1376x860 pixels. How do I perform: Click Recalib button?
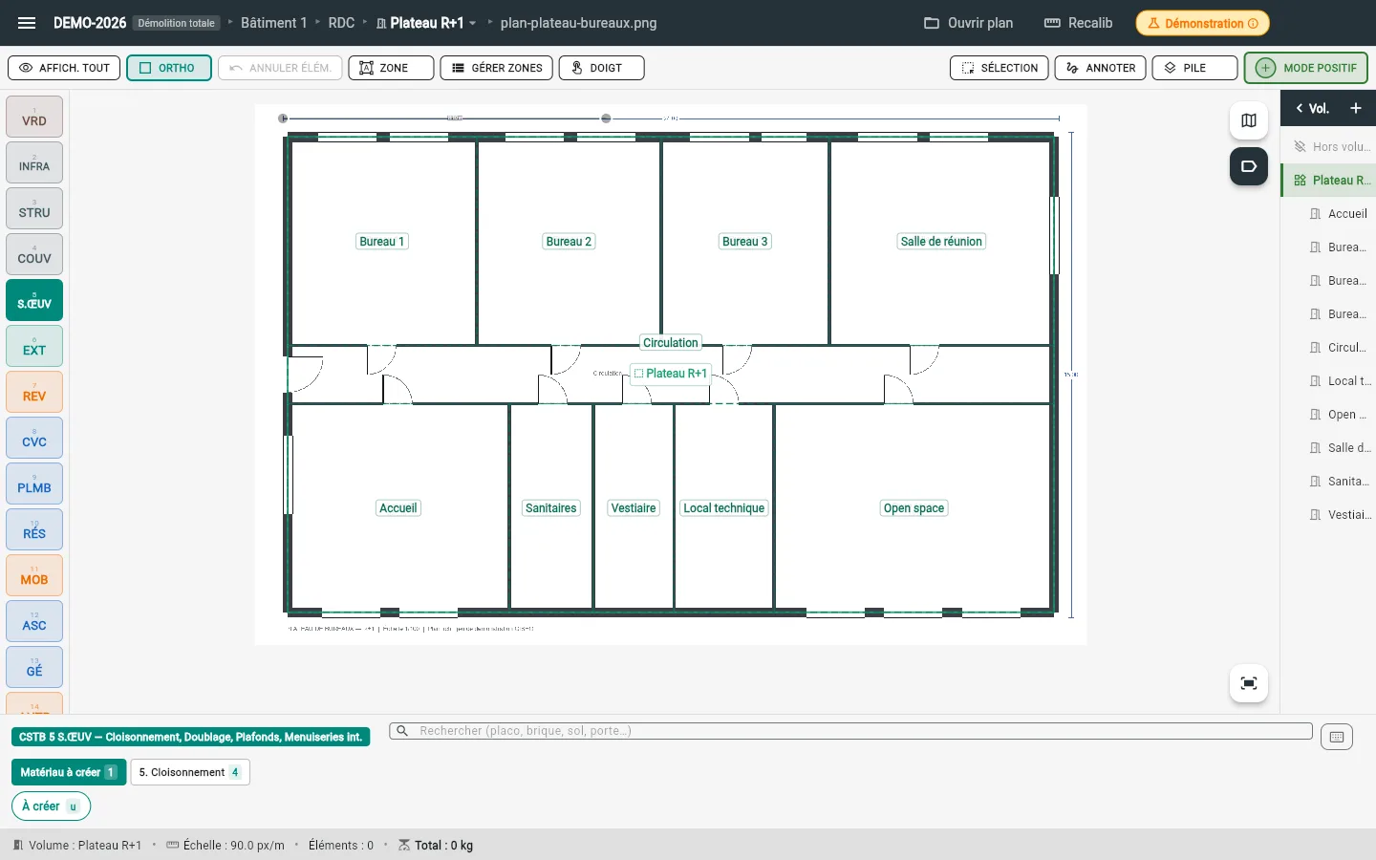tap(1079, 23)
